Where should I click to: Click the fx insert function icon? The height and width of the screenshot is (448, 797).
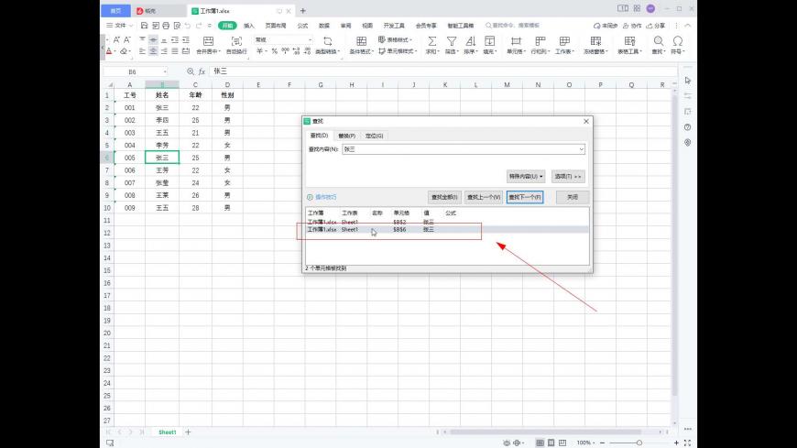(x=202, y=71)
